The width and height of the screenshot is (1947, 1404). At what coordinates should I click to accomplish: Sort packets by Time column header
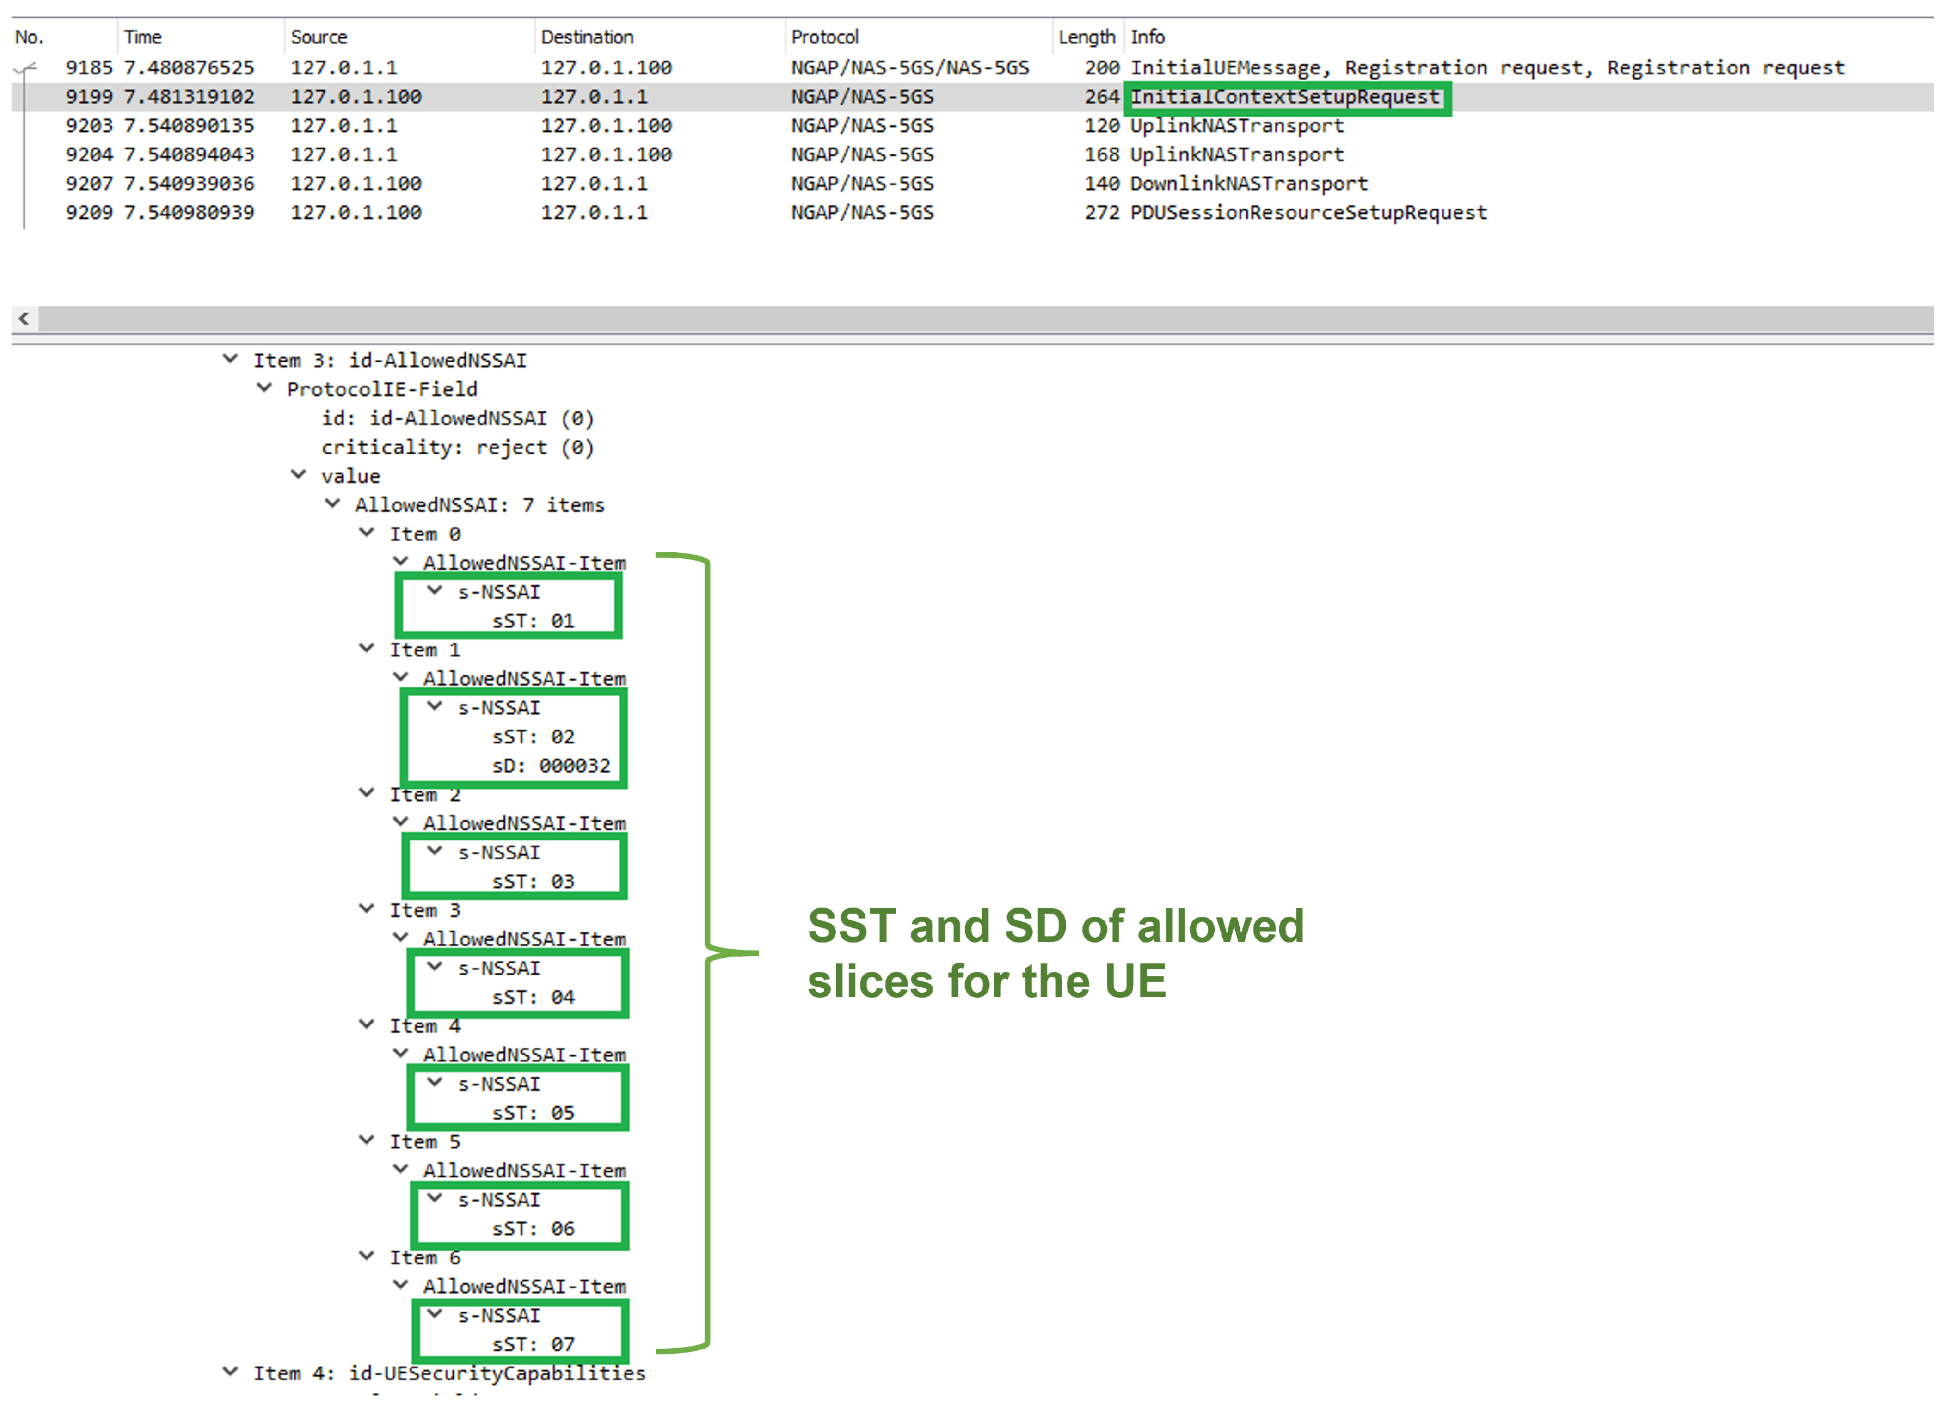coord(142,37)
